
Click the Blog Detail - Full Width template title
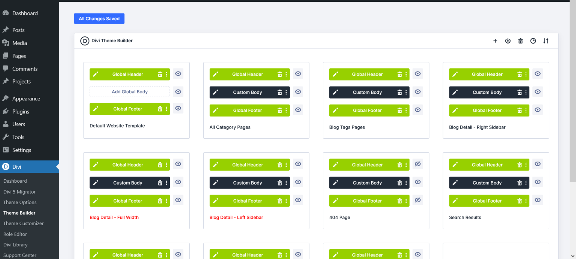click(x=114, y=218)
